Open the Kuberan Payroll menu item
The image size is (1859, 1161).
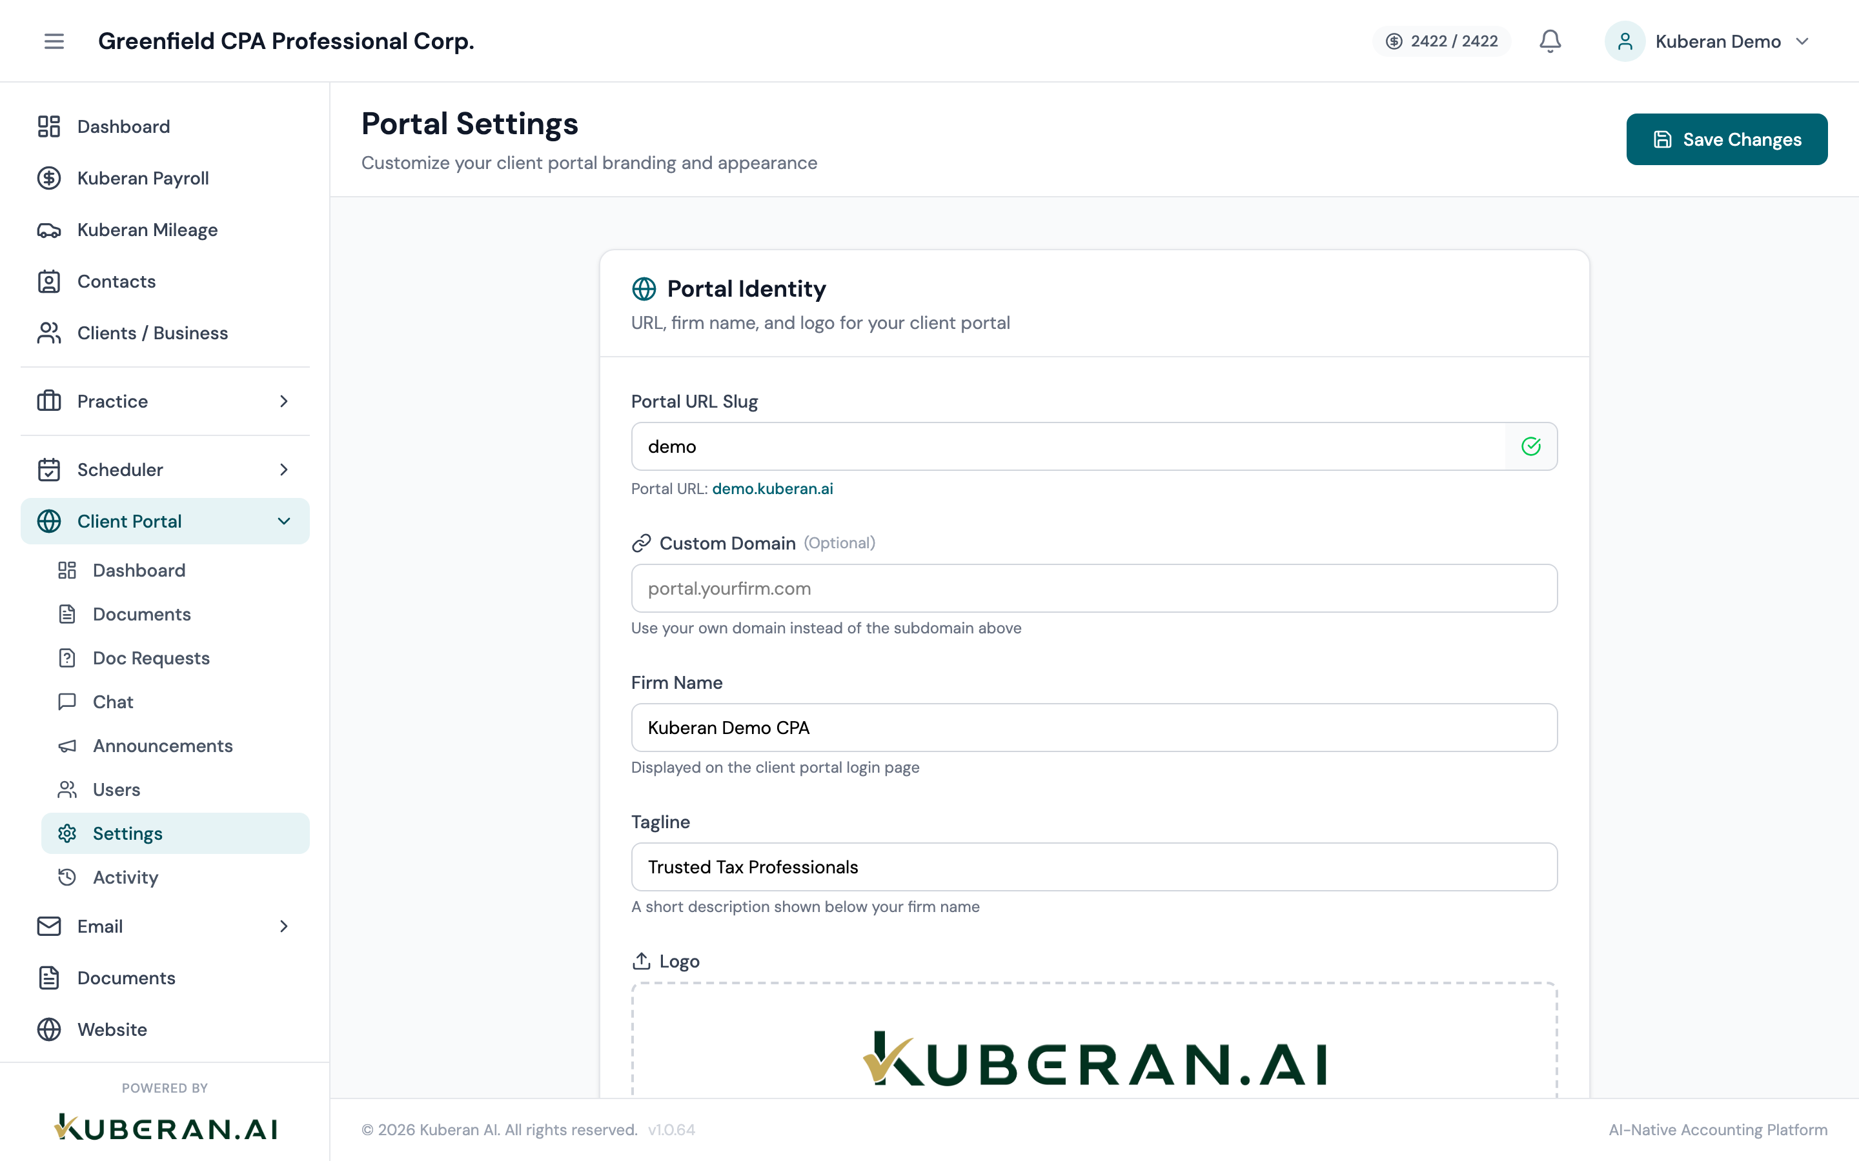(165, 178)
